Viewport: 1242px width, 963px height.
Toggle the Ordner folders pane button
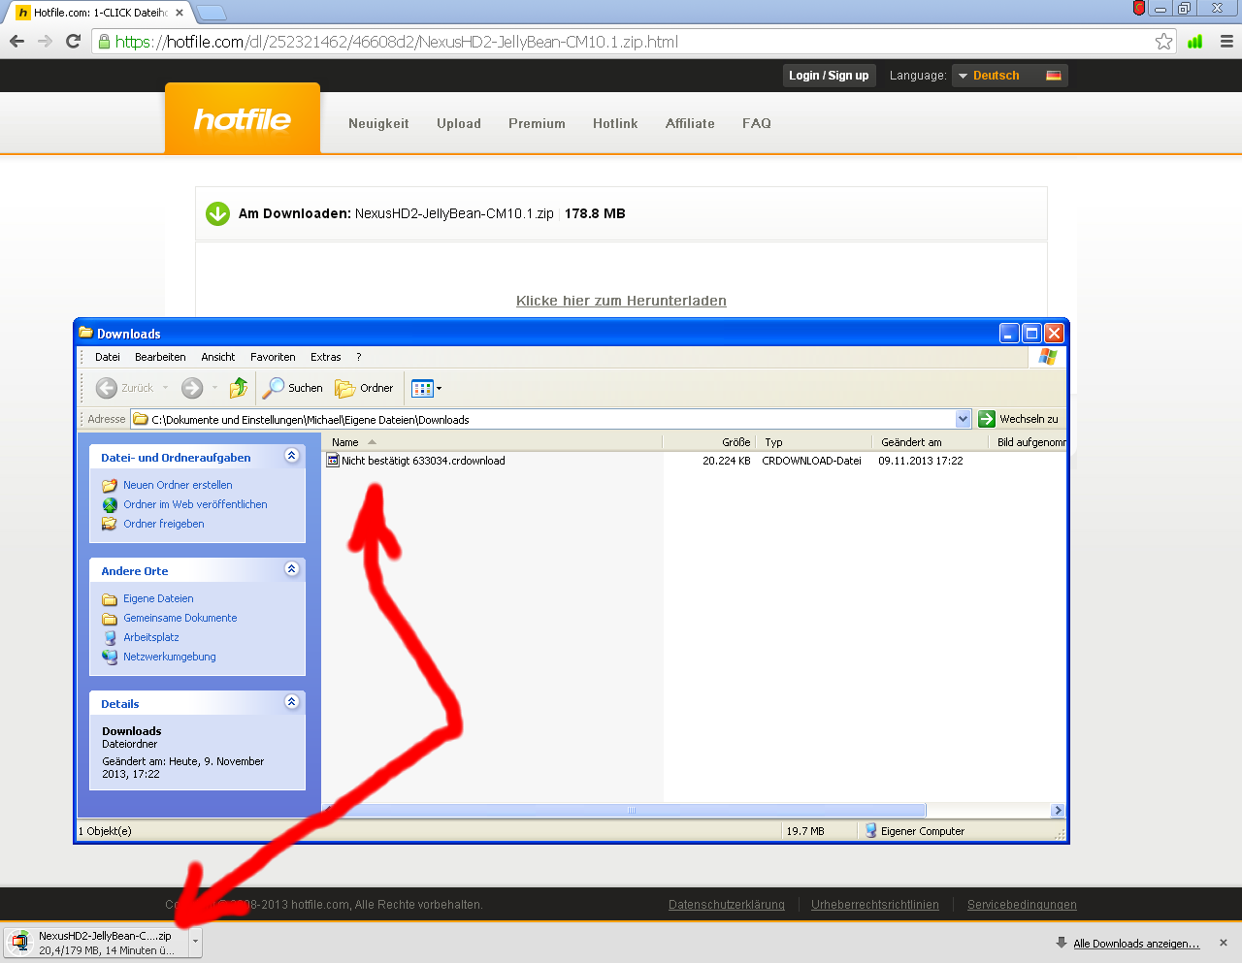[365, 388]
